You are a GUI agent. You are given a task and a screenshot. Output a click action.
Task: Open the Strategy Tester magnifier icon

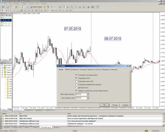27,7
